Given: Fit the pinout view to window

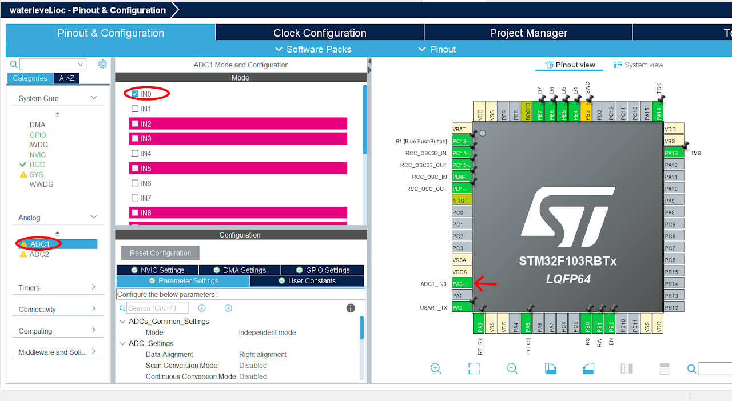Looking at the screenshot, I should (474, 368).
